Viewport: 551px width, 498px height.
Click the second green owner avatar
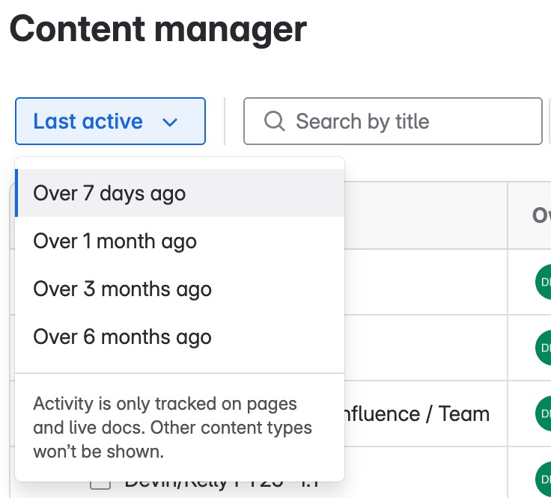click(x=544, y=348)
